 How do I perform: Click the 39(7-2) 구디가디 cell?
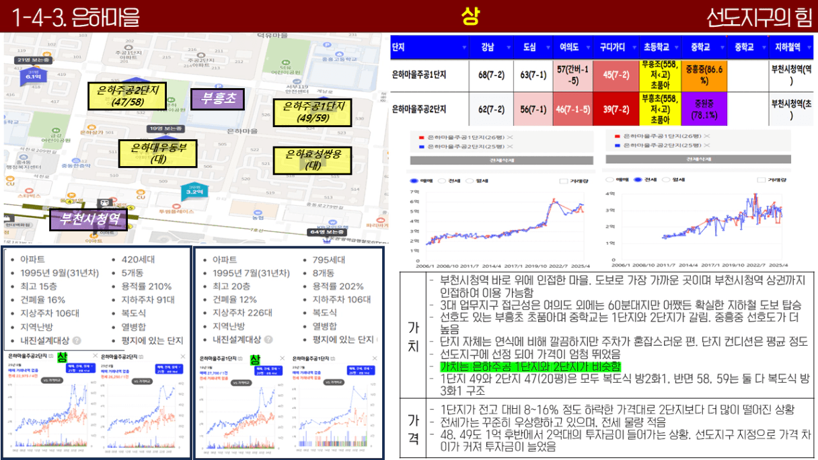[x=618, y=109]
